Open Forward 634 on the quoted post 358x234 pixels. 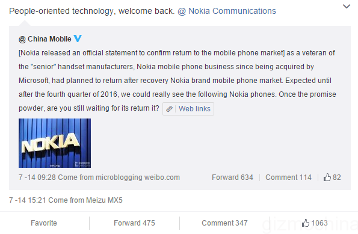point(232,177)
